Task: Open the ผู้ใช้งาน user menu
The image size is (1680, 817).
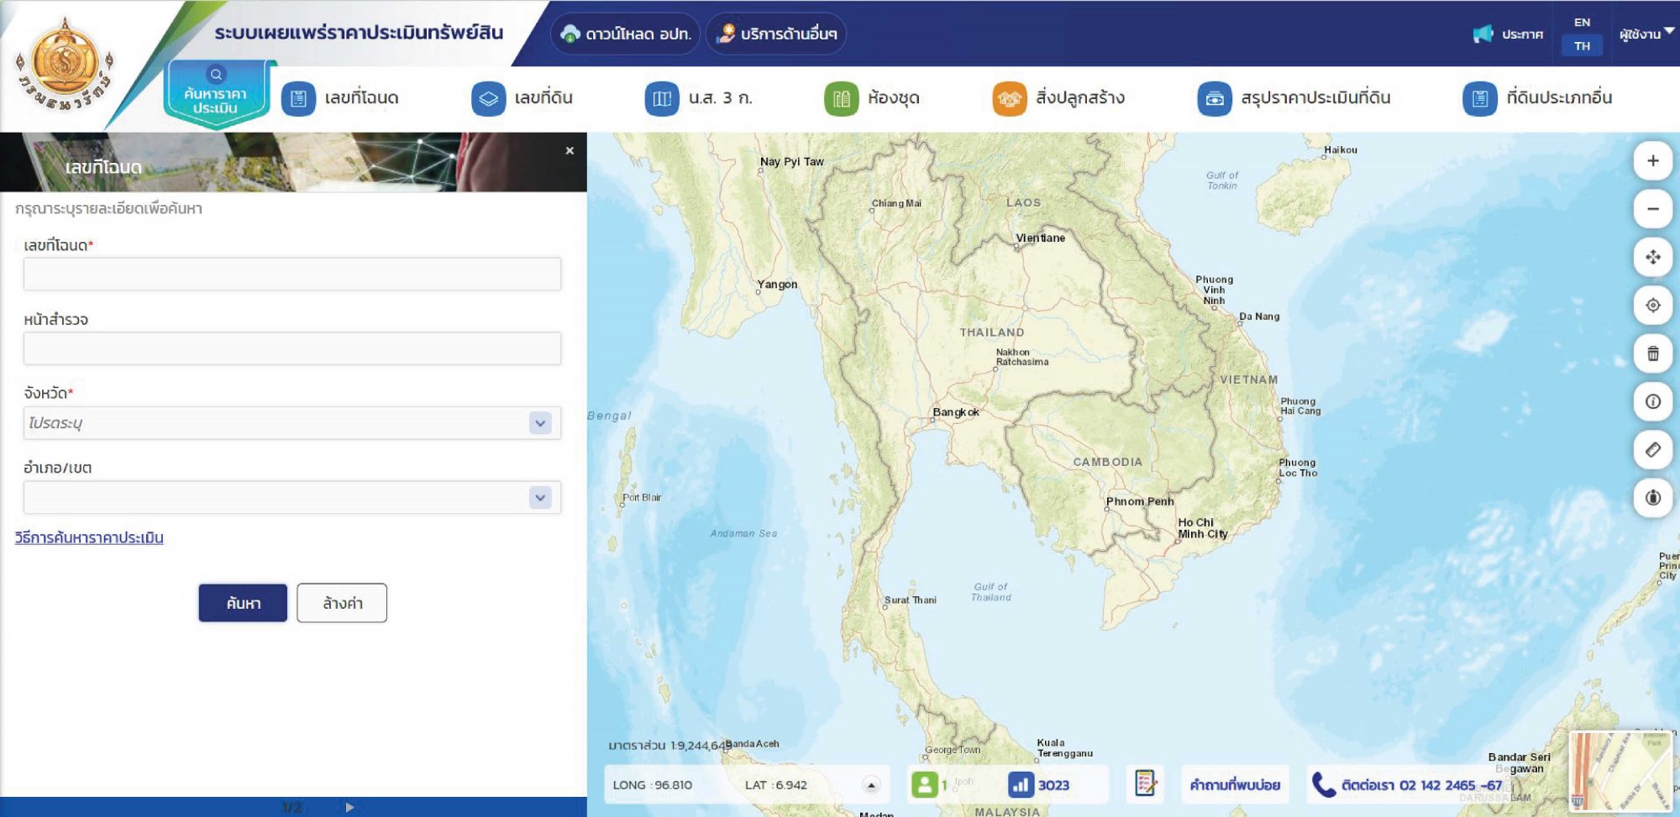Action: [x=1646, y=34]
